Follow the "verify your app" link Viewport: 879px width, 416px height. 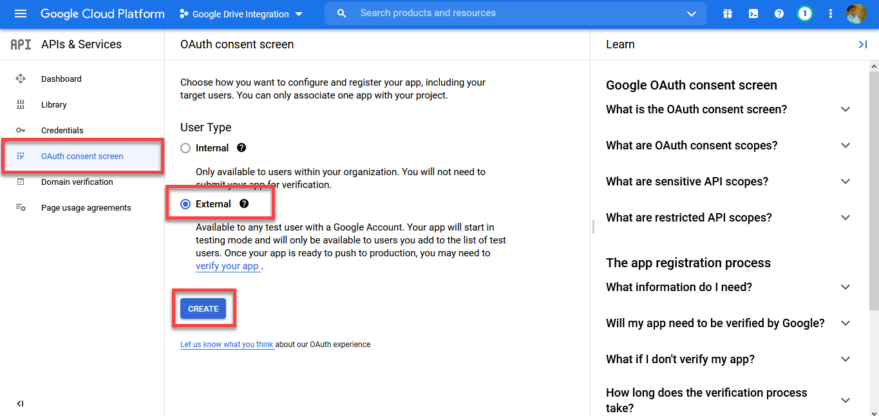point(227,266)
